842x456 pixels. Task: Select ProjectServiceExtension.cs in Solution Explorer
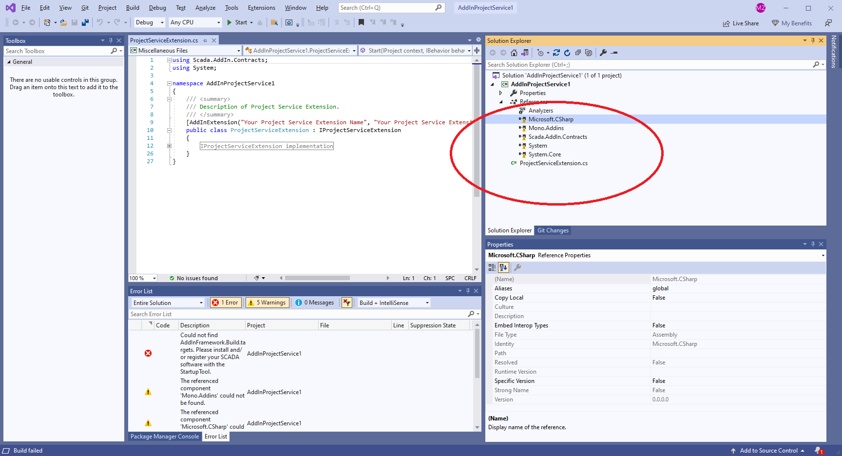tap(554, 163)
